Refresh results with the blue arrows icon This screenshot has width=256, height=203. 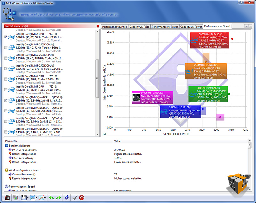pos(67,198)
